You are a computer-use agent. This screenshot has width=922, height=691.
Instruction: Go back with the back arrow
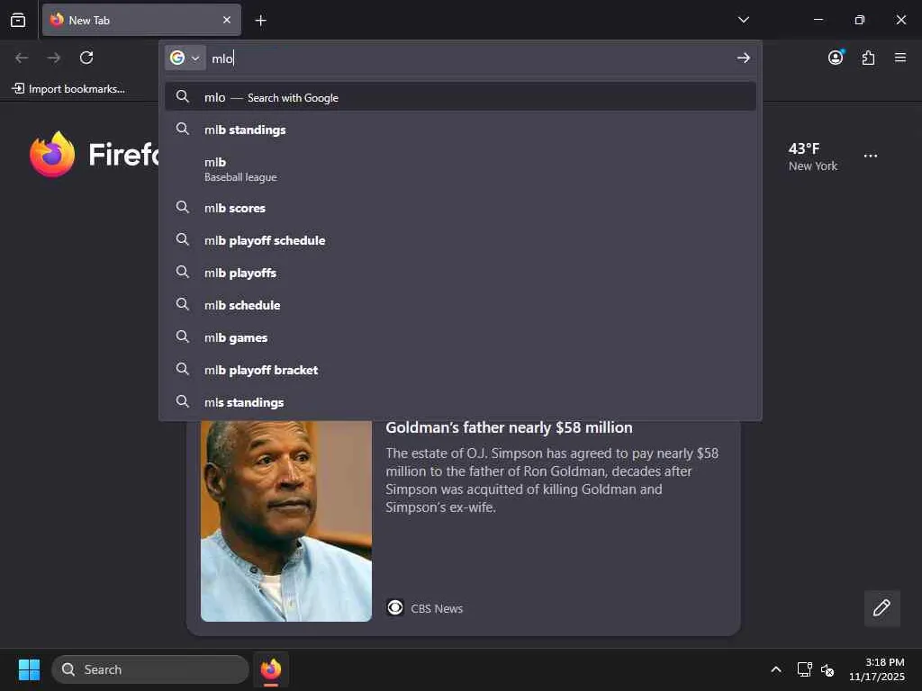coord(22,58)
